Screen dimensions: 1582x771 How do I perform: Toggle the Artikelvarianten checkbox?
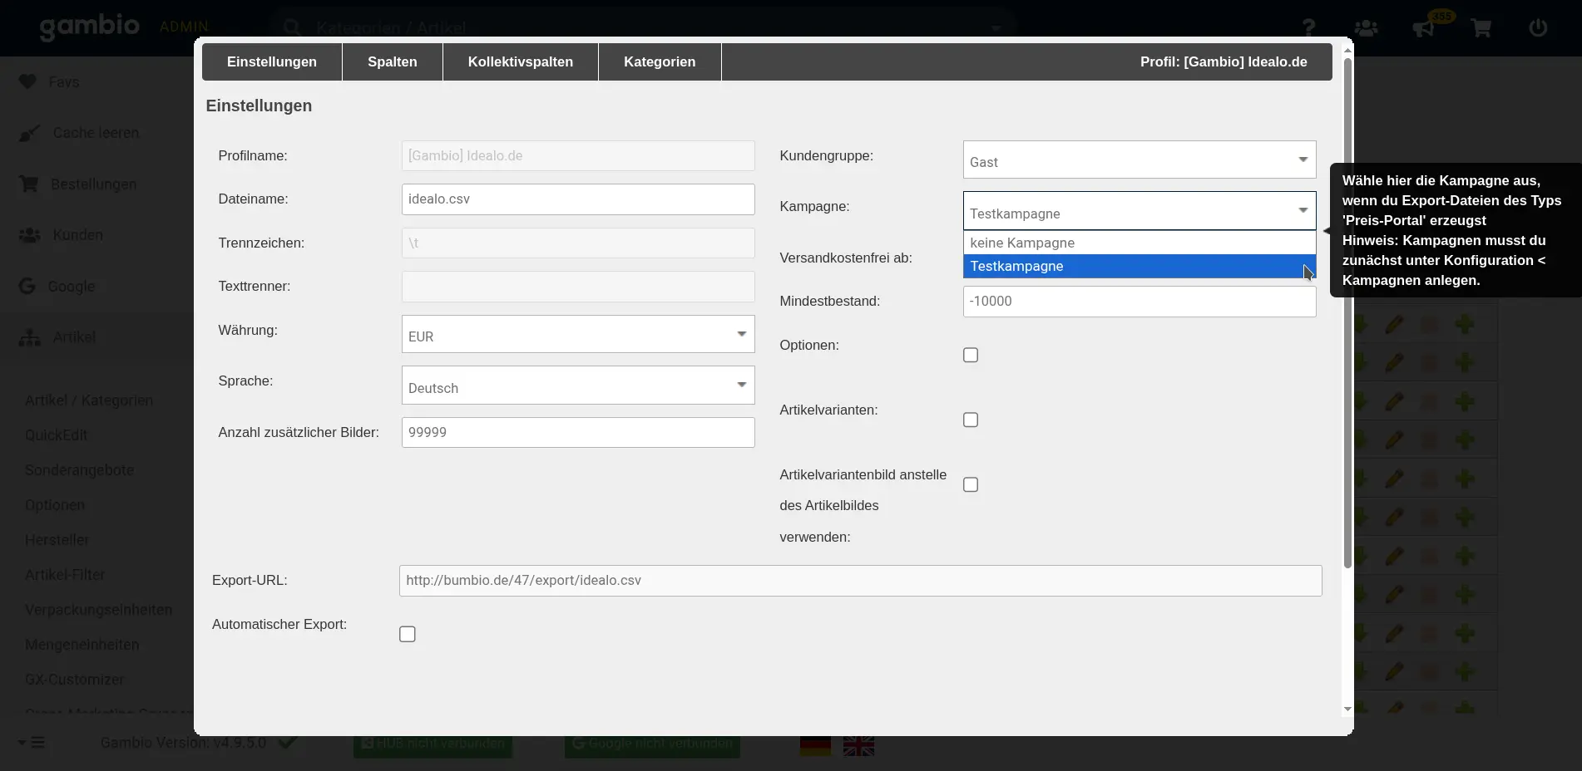pyautogui.click(x=971, y=420)
